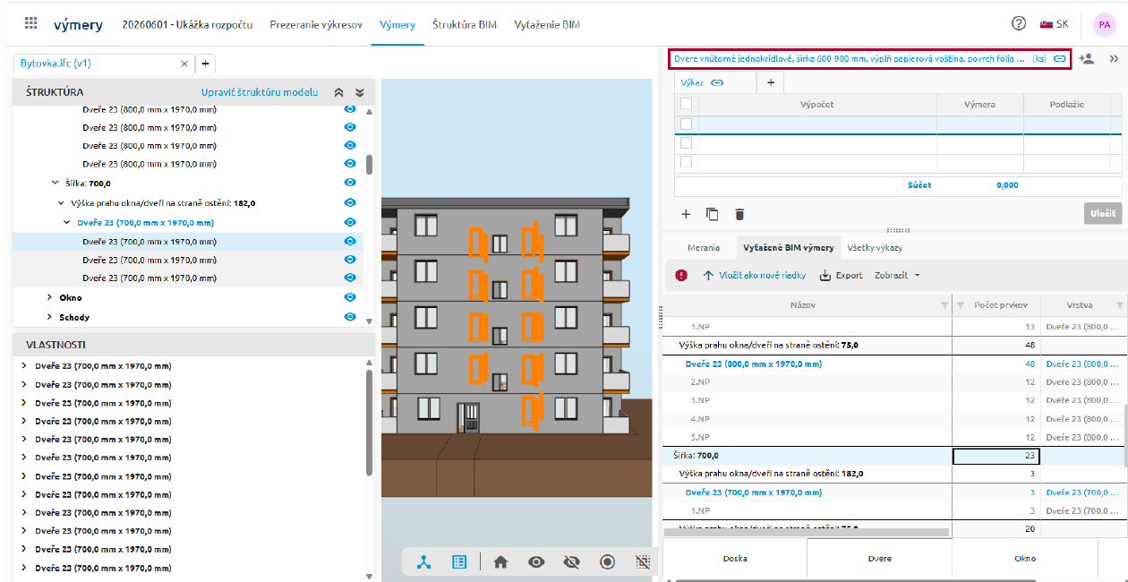This screenshot has width=1128, height=582.
Task: Select the Dvere bottom tab
Action: click(x=879, y=558)
